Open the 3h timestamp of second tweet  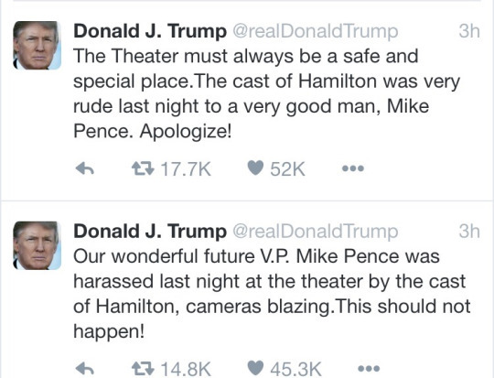469,231
